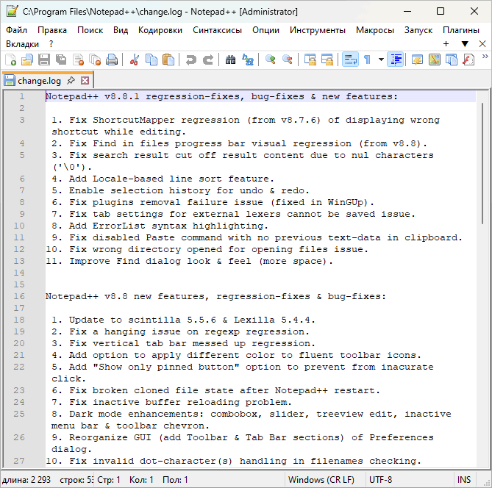Open the Плагины menu
This screenshot has height=488, width=492.
(461, 30)
